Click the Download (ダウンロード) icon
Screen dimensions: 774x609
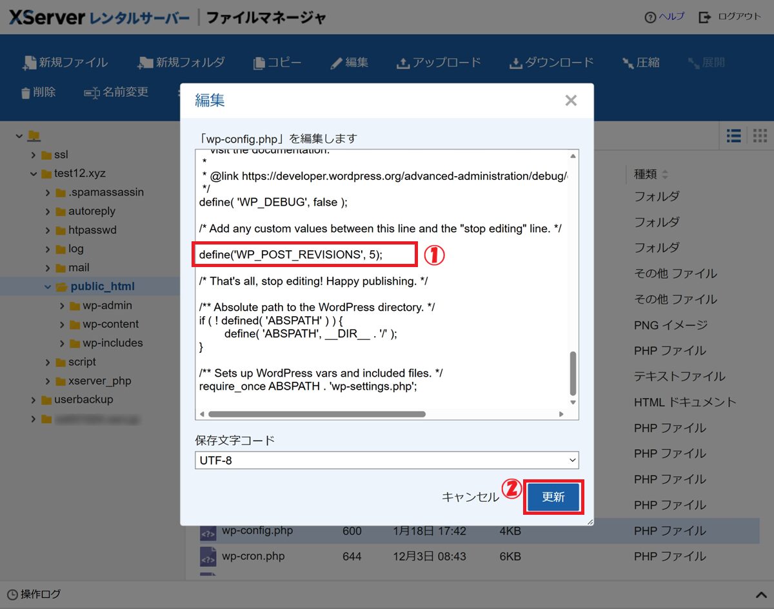point(515,63)
